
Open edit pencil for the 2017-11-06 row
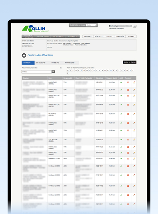click(x=134, y=96)
